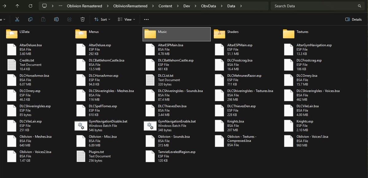Select file DLCSpellTomes.esp
This screenshot has width=368, height=178.
(x=108, y=110)
